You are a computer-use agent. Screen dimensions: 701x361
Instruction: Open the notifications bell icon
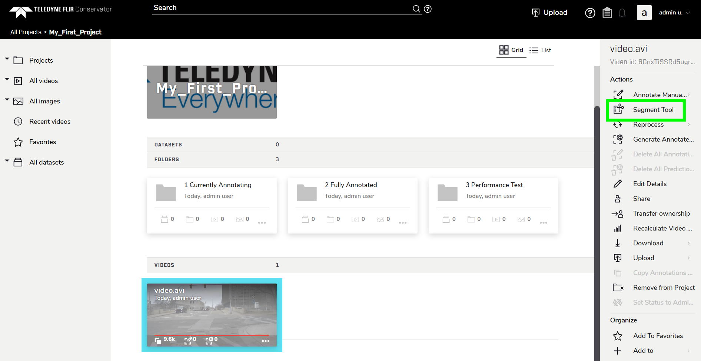[x=622, y=12]
